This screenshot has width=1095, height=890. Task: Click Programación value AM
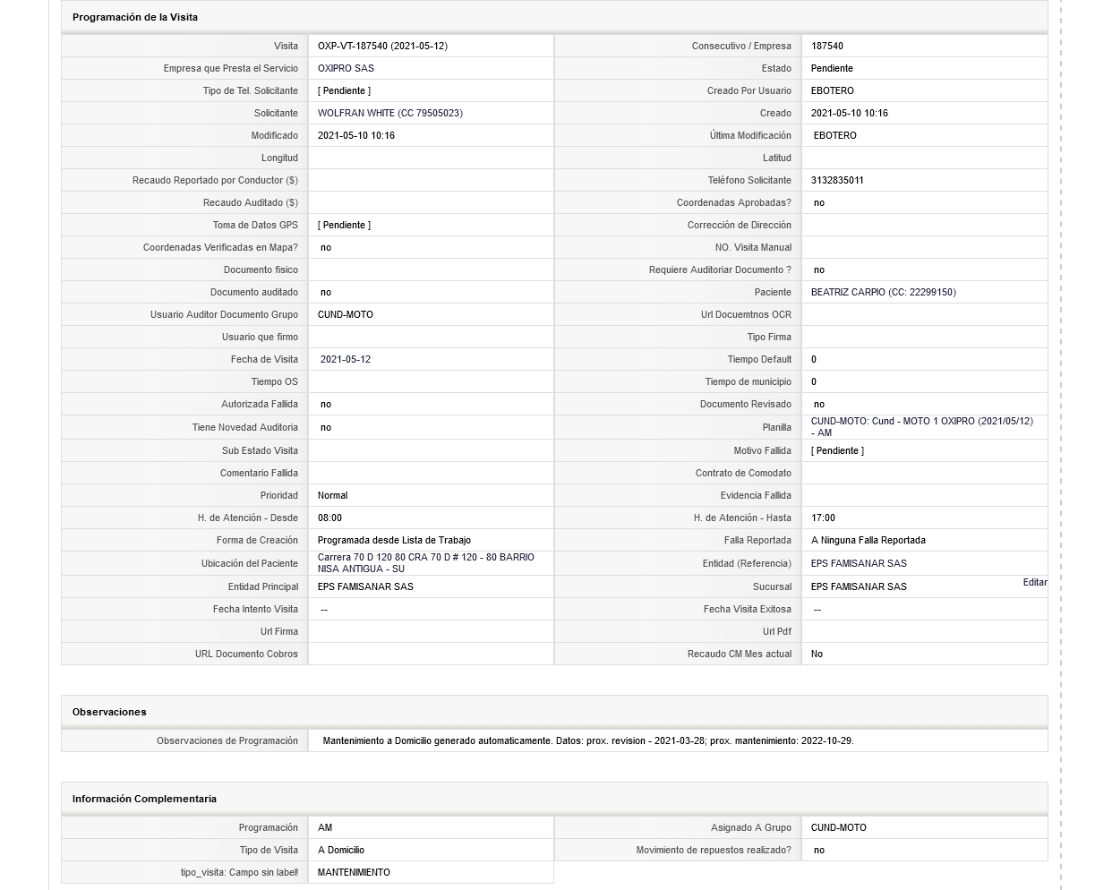point(325,827)
